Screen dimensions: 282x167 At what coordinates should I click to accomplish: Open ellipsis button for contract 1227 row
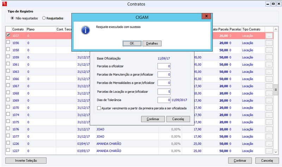[x=269, y=151]
